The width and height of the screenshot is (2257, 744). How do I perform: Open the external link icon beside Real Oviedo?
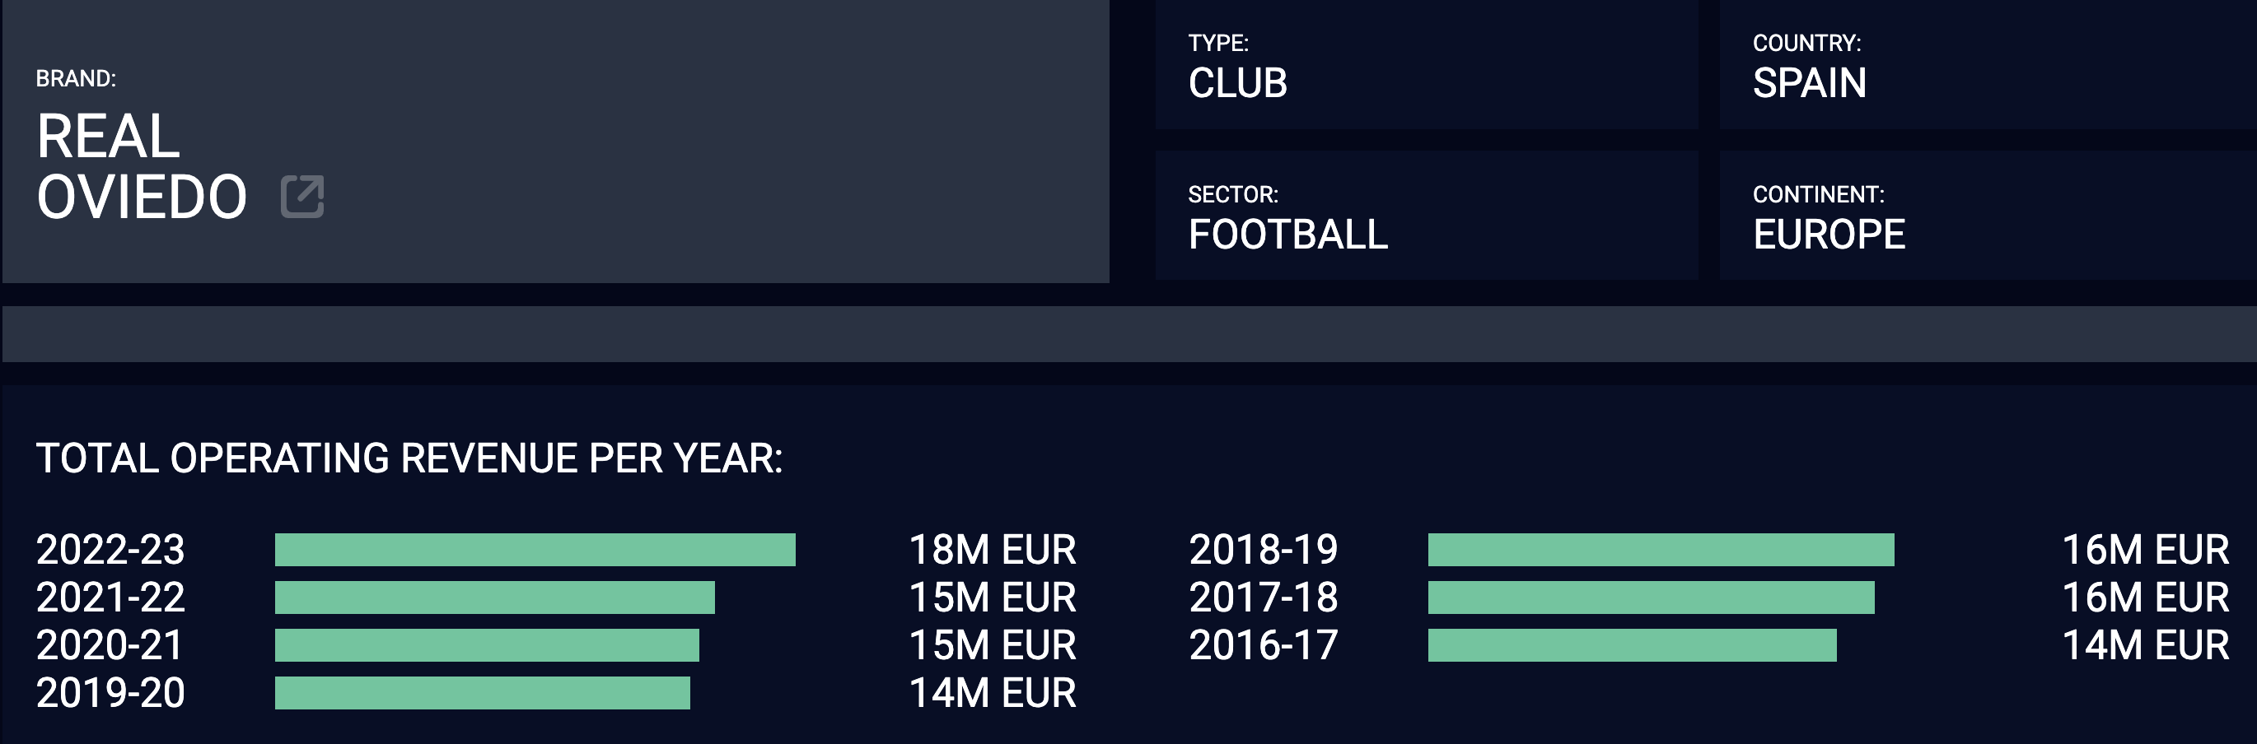pyautogui.click(x=302, y=196)
